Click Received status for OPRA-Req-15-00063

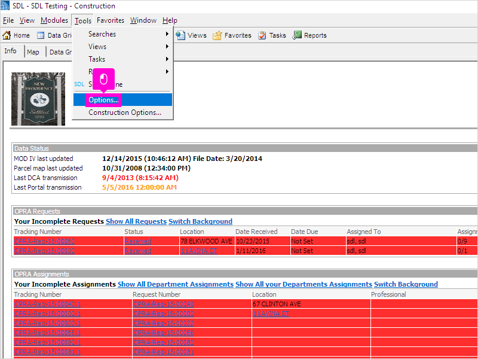pos(138,241)
